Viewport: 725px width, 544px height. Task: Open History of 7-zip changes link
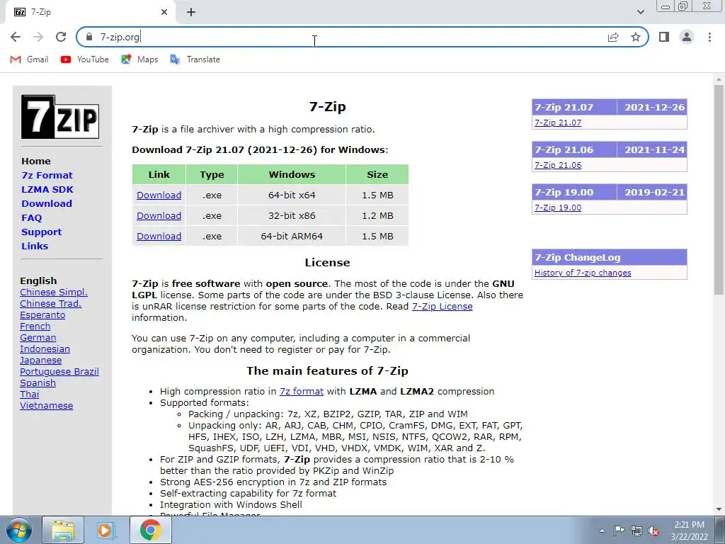583,273
